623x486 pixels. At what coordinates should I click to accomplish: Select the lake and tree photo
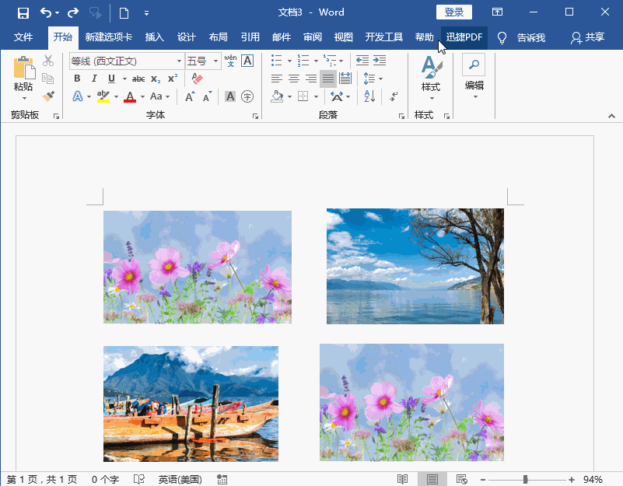pyautogui.click(x=415, y=266)
